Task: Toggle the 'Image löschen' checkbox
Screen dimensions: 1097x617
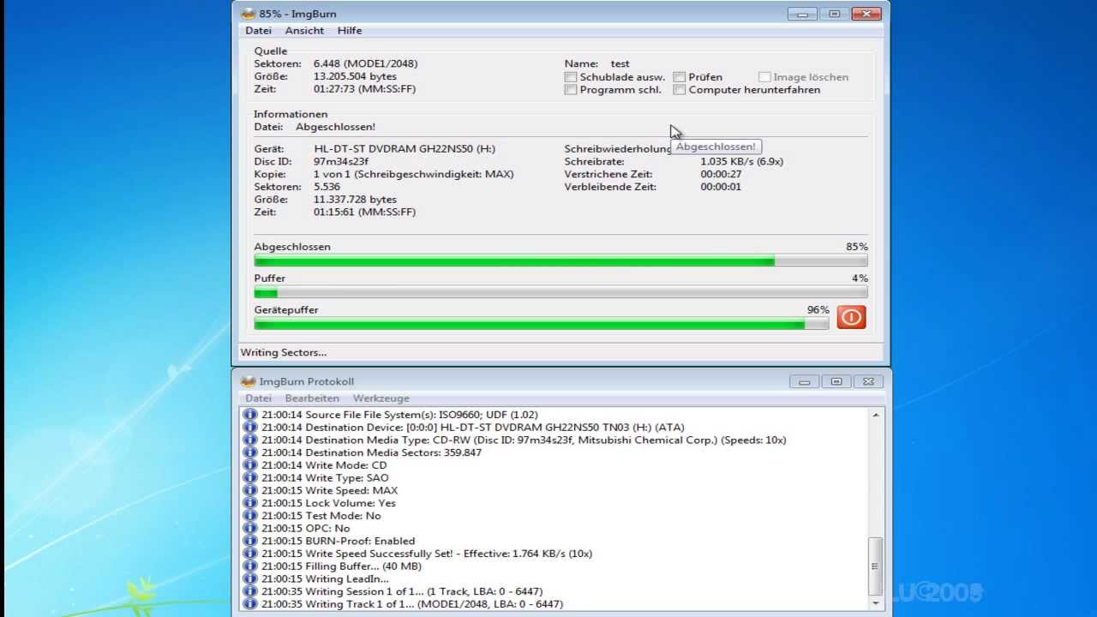Action: pos(764,77)
